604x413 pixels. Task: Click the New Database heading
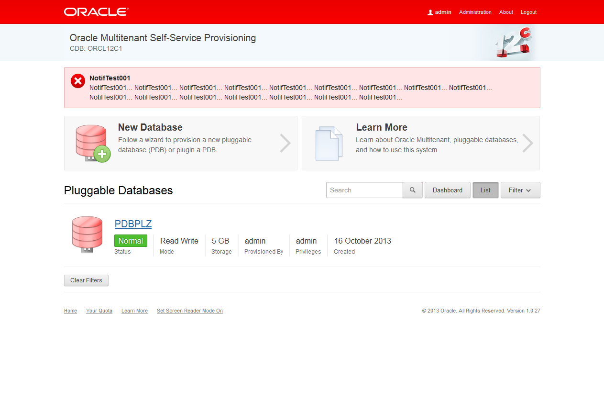tap(150, 127)
